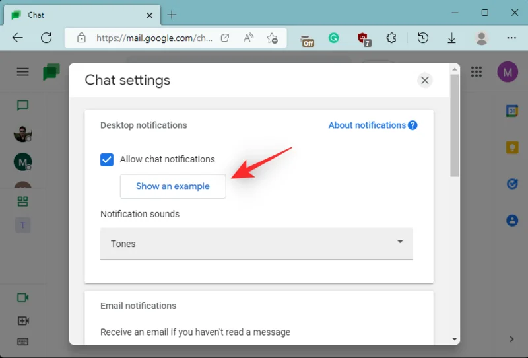Click the dialog scrollbar thumb
The image size is (528, 358).
[x=455, y=125]
